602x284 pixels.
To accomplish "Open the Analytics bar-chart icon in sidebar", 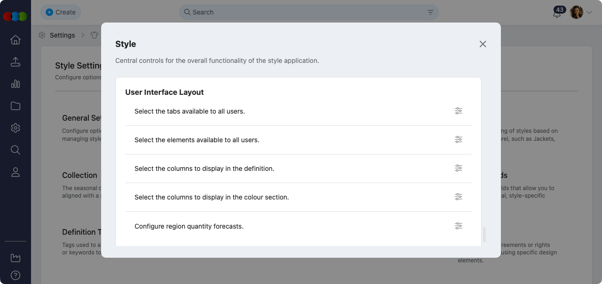I will point(15,84).
